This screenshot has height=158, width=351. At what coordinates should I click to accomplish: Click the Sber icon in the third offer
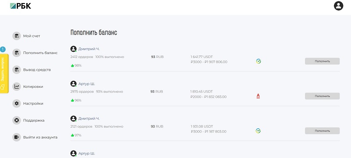[258, 131]
